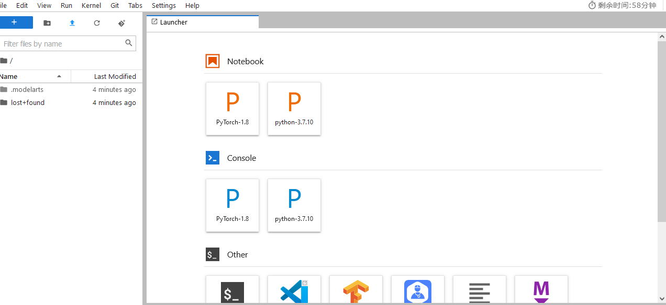Open the Run menu
The height and width of the screenshot is (305, 666).
click(x=66, y=5)
